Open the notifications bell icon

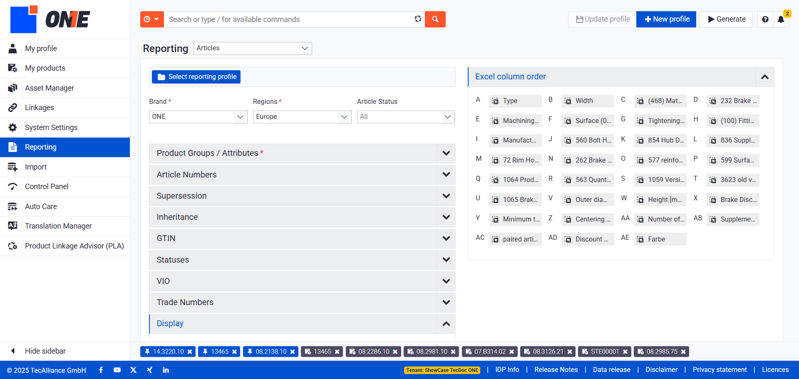(781, 19)
